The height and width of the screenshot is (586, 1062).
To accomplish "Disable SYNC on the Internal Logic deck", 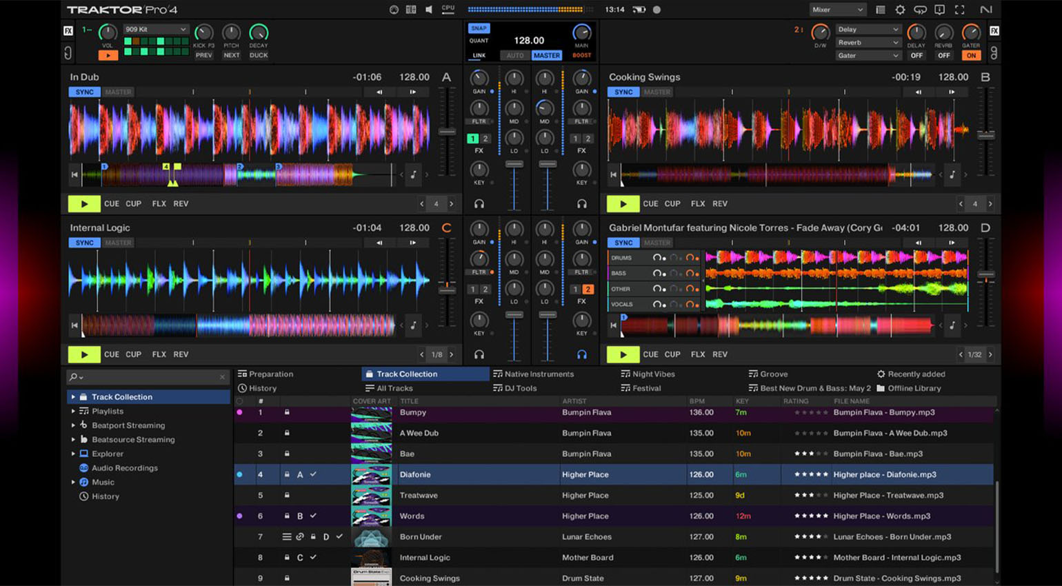I will click(84, 243).
